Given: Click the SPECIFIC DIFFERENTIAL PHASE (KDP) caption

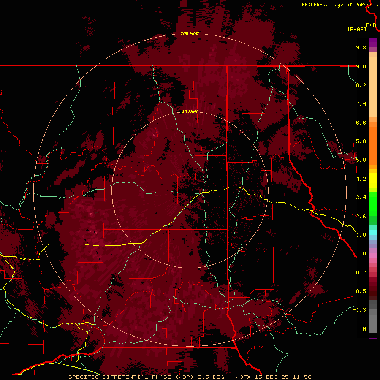Looking at the screenshot, I should [131, 377].
